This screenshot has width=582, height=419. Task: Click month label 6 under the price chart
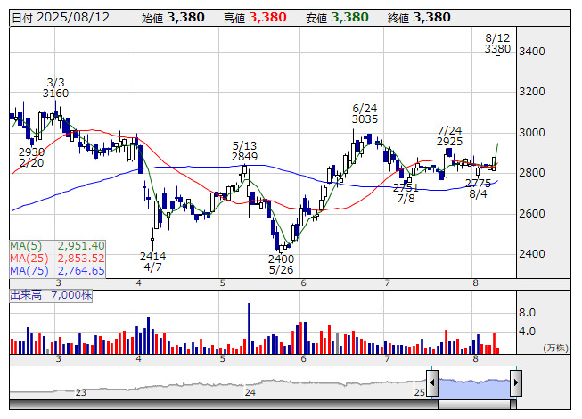(303, 283)
